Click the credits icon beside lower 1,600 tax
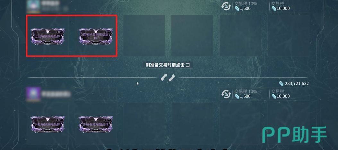 237,96
